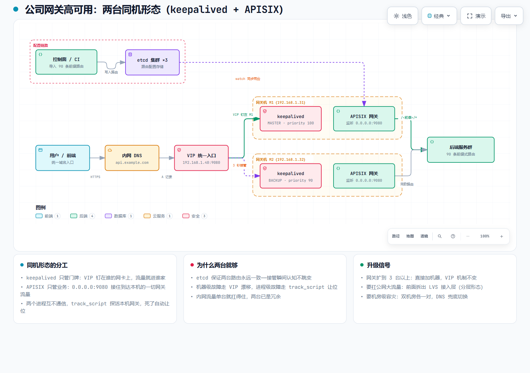This screenshot has width=530, height=373.
Task: Toggle the 安全 legend category
Action: pyautogui.click(x=194, y=216)
